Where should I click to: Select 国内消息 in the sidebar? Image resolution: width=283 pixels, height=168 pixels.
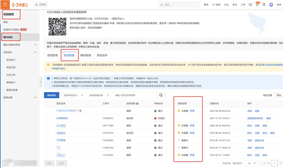8,37
